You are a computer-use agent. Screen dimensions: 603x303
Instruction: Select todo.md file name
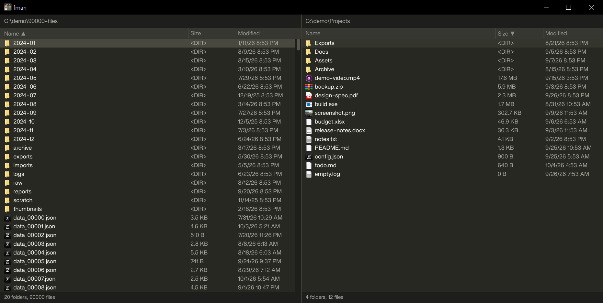[325, 165]
